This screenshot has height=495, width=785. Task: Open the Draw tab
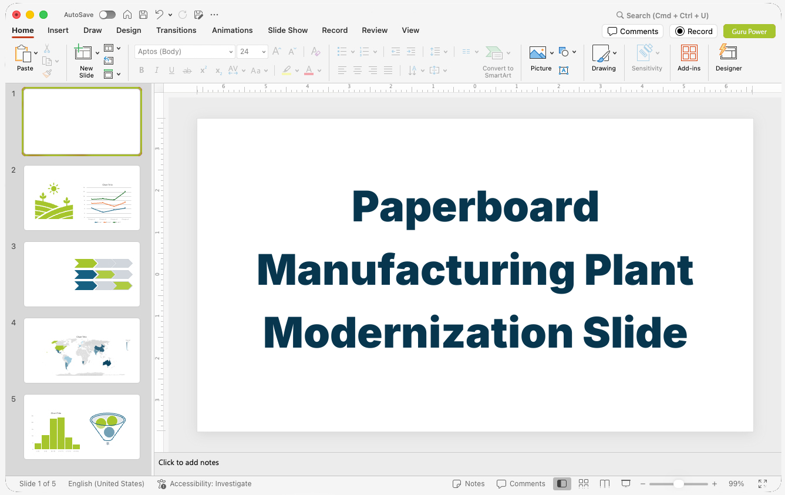pos(93,31)
